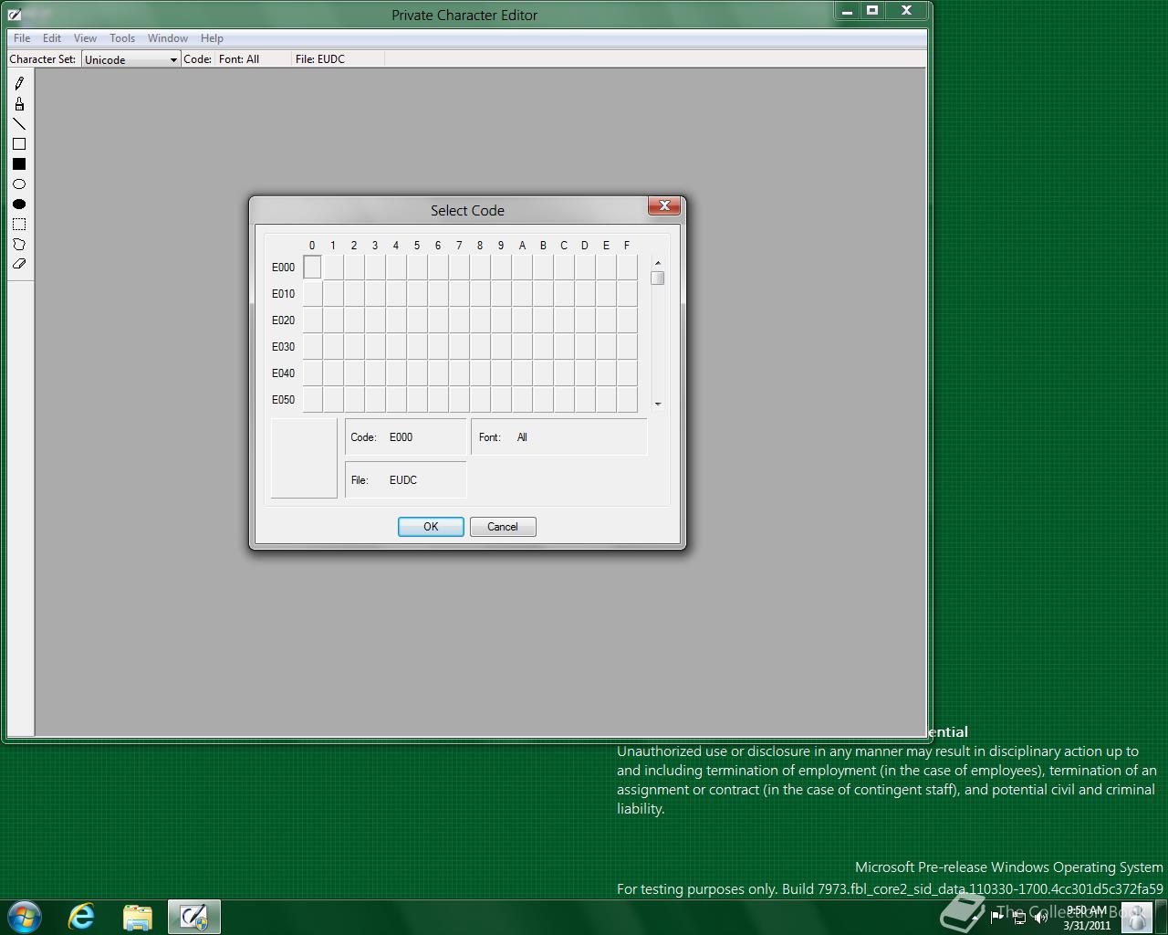The image size is (1168, 935).
Task: Open the Edit menu
Action: (52, 38)
